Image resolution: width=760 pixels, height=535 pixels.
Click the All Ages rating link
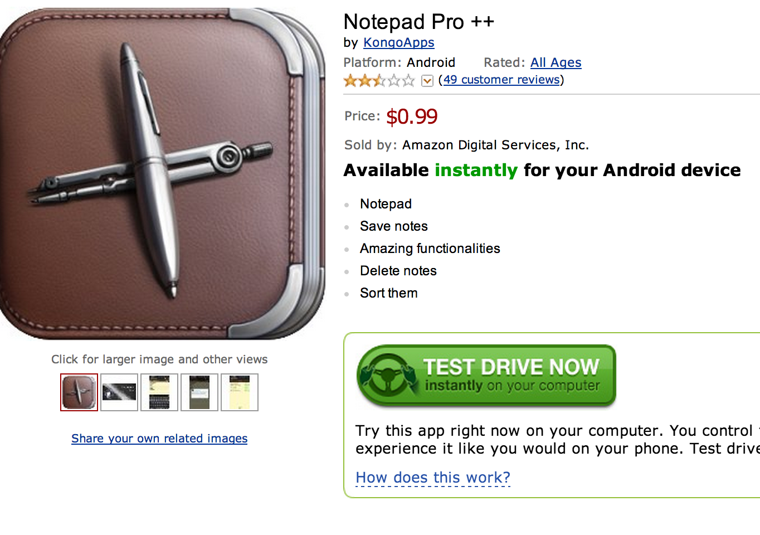[556, 62]
